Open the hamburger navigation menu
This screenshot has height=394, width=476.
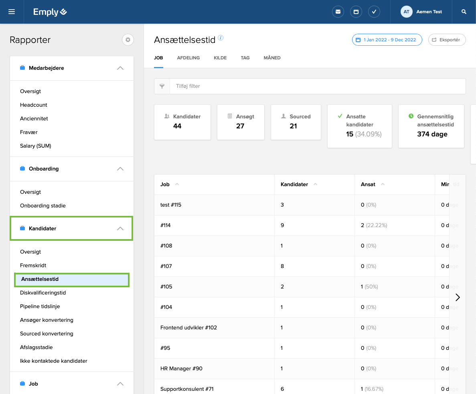(x=12, y=12)
